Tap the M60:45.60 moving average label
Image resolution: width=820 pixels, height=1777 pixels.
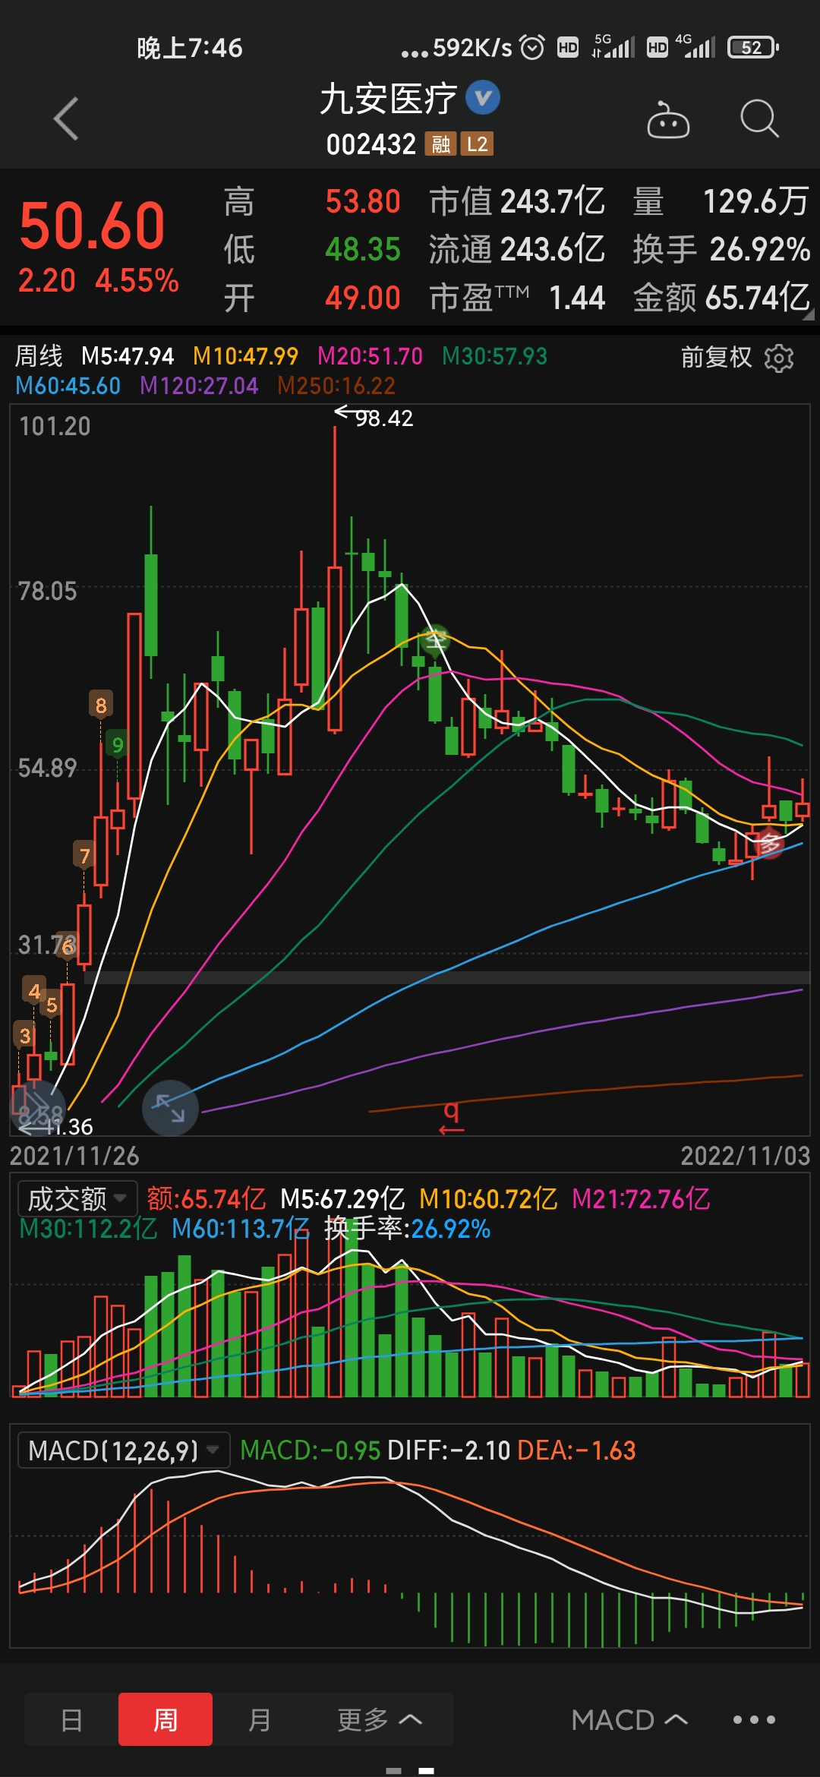pos(68,386)
